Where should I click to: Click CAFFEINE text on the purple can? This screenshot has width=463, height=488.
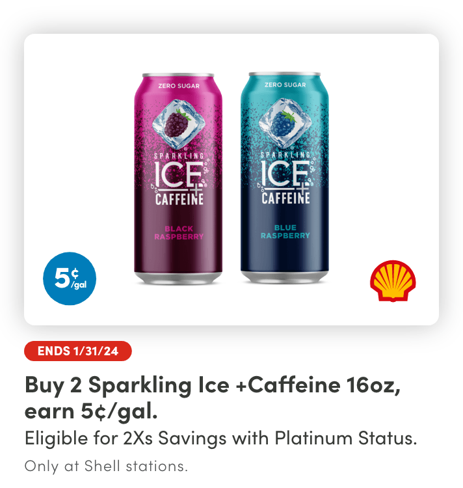point(179,198)
